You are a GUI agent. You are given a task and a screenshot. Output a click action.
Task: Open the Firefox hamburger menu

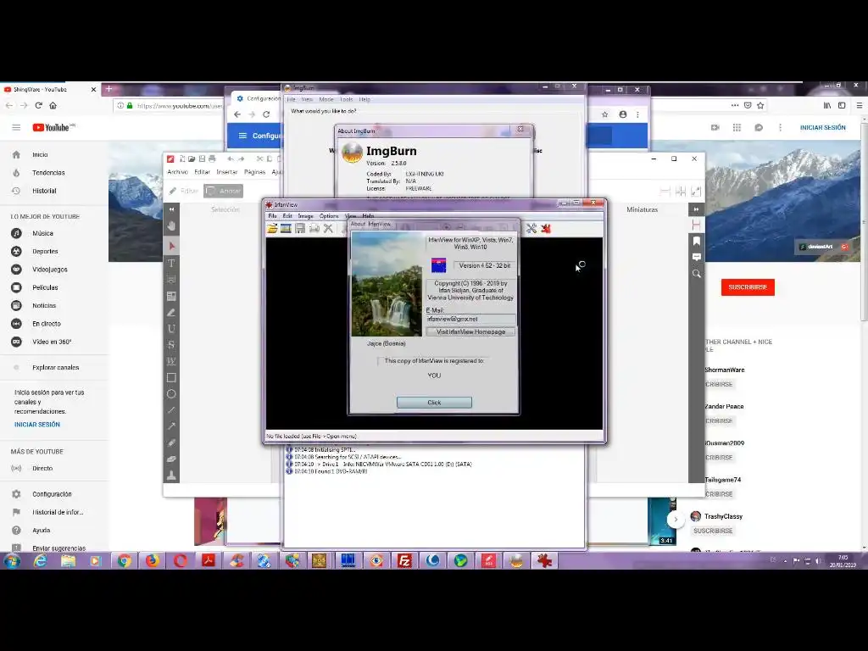pos(860,105)
